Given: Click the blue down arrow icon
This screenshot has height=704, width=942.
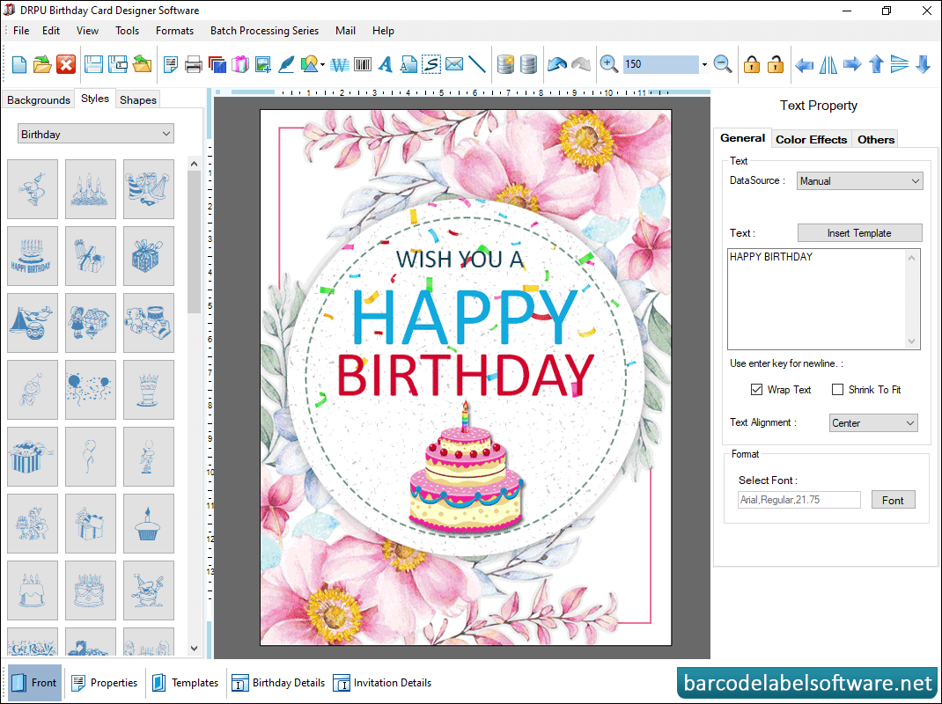Looking at the screenshot, I should [924, 63].
